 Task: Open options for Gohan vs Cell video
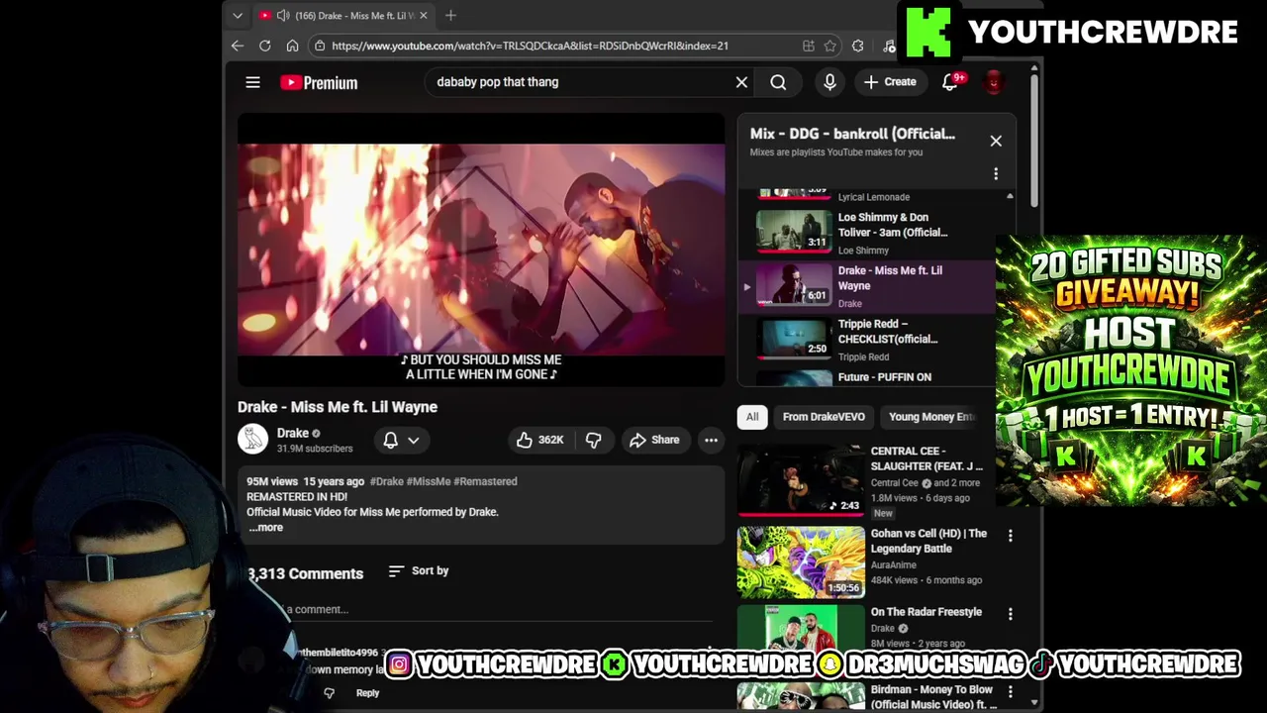(1011, 536)
